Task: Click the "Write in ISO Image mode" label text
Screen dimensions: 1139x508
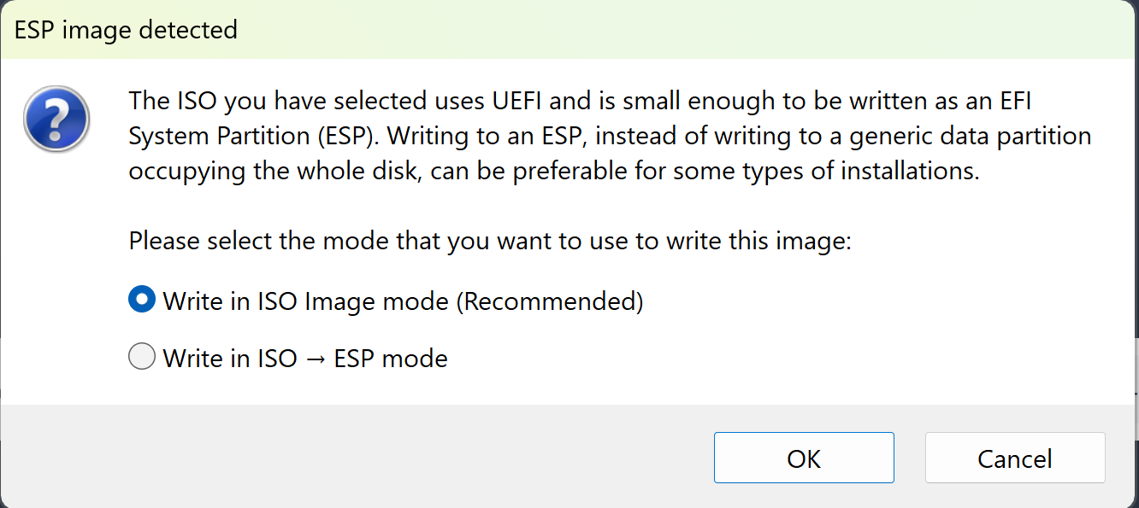Action: tap(305, 301)
